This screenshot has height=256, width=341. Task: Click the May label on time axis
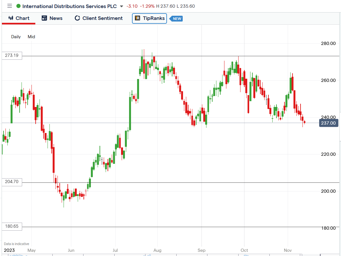coord(31,250)
